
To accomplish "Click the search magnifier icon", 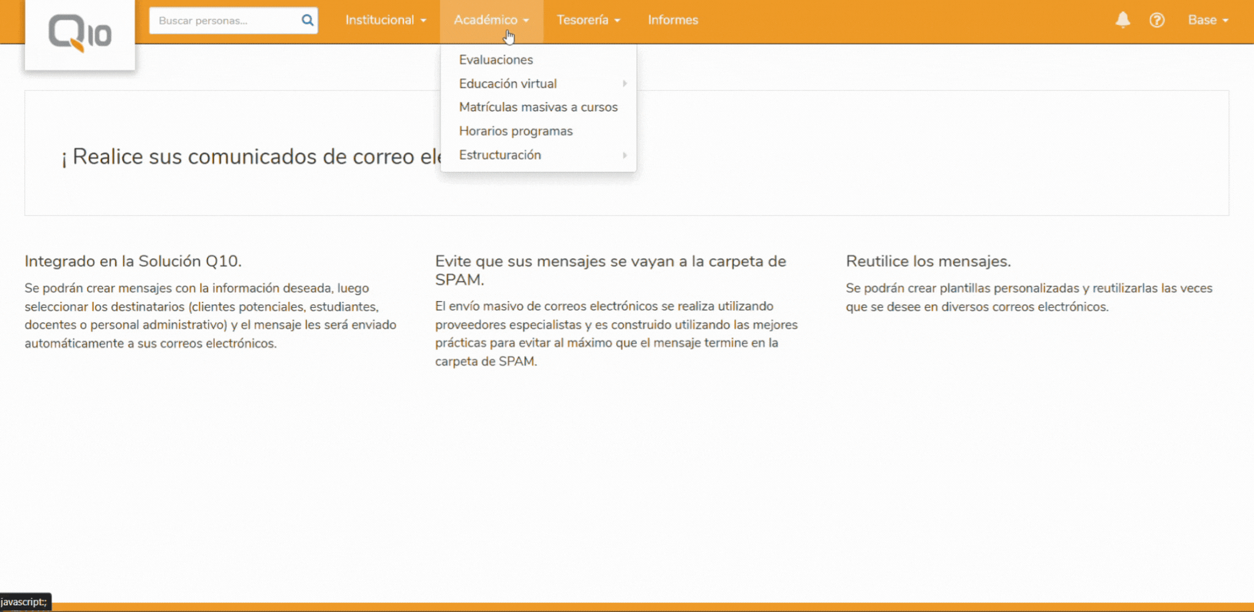I will point(307,20).
